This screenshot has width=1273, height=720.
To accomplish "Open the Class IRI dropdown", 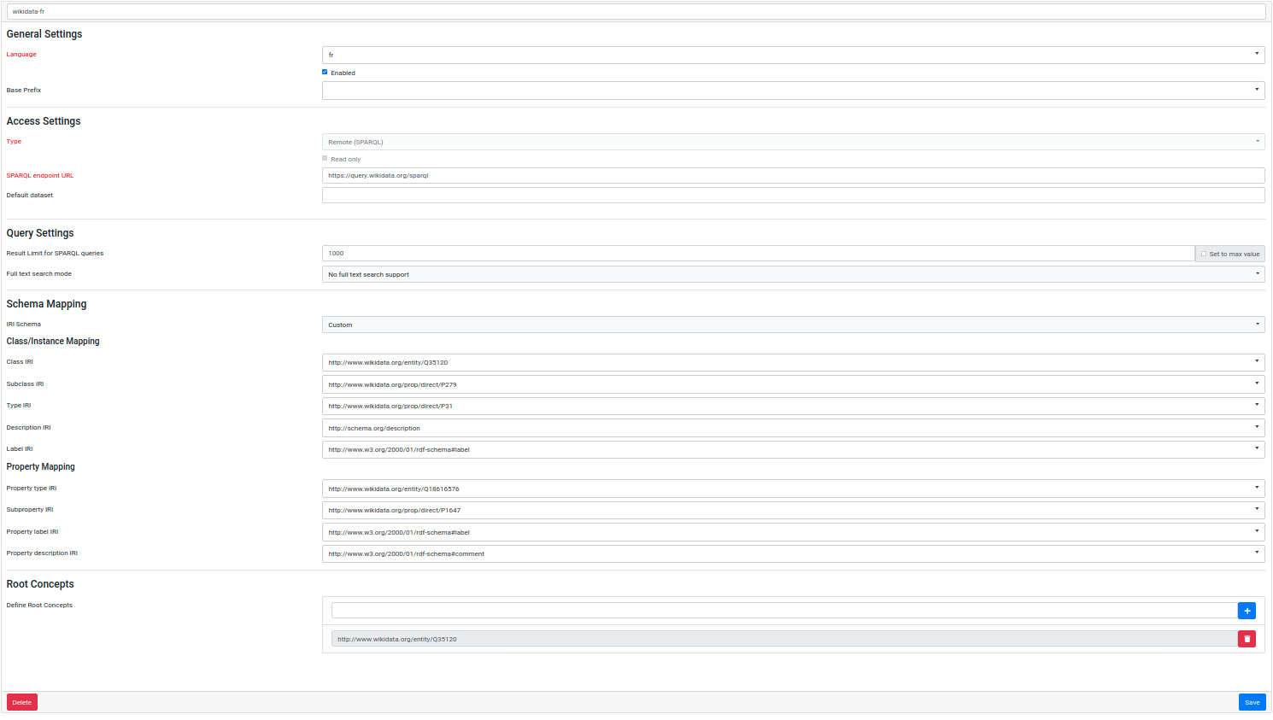I will (x=1256, y=362).
